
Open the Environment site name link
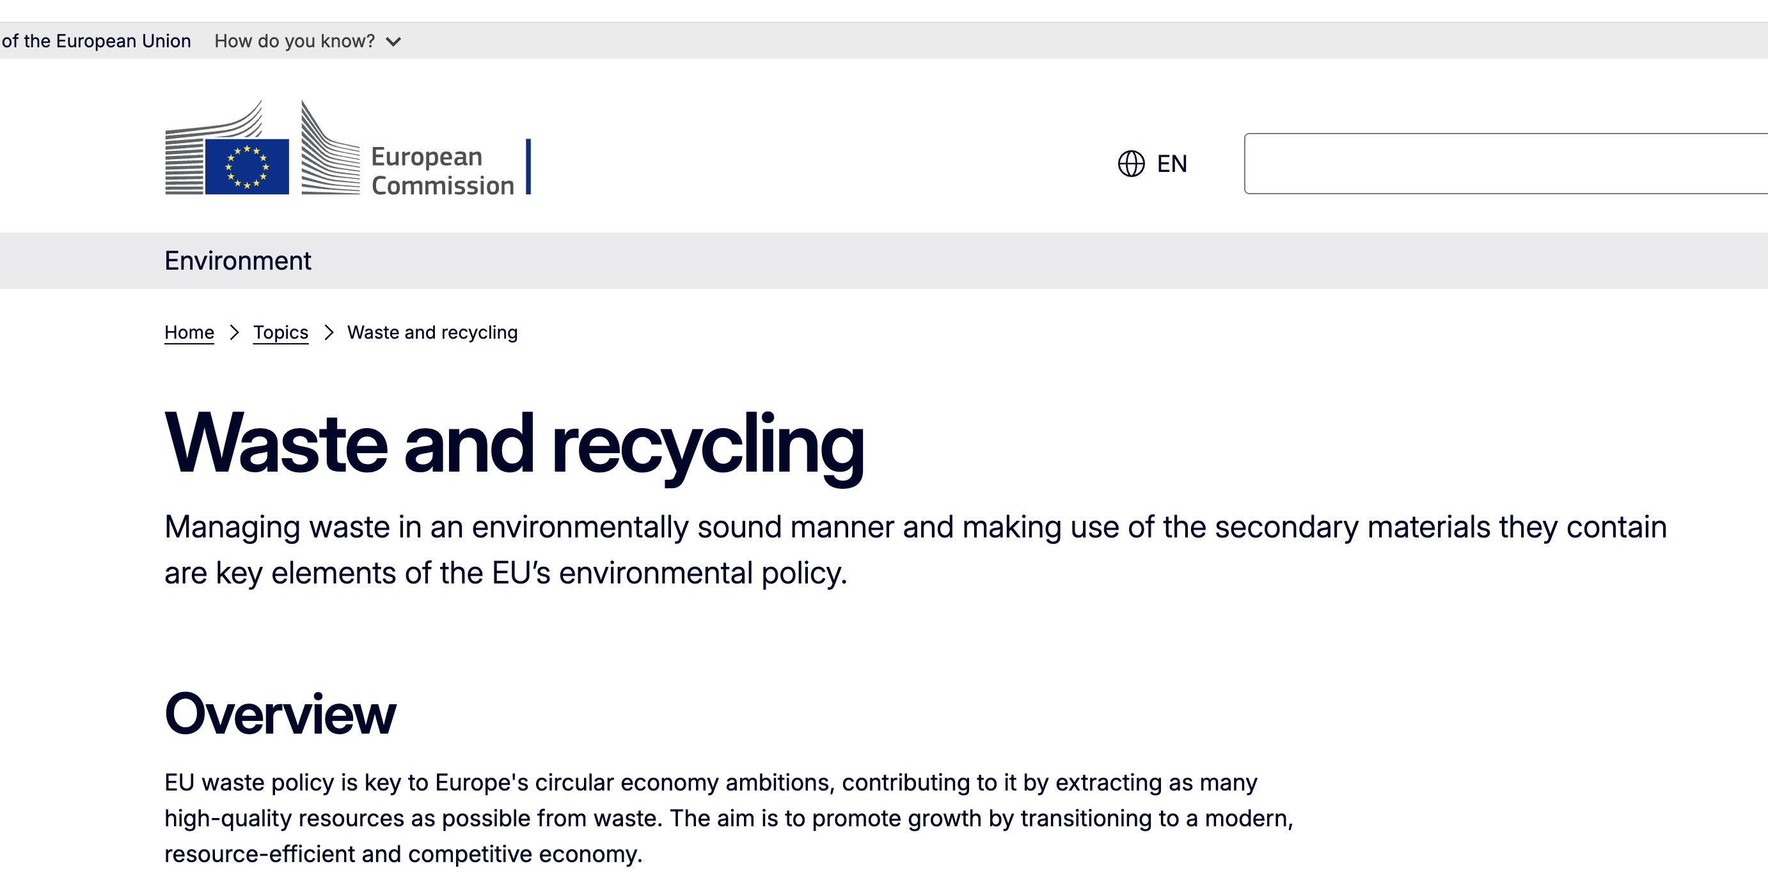pyautogui.click(x=237, y=261)
